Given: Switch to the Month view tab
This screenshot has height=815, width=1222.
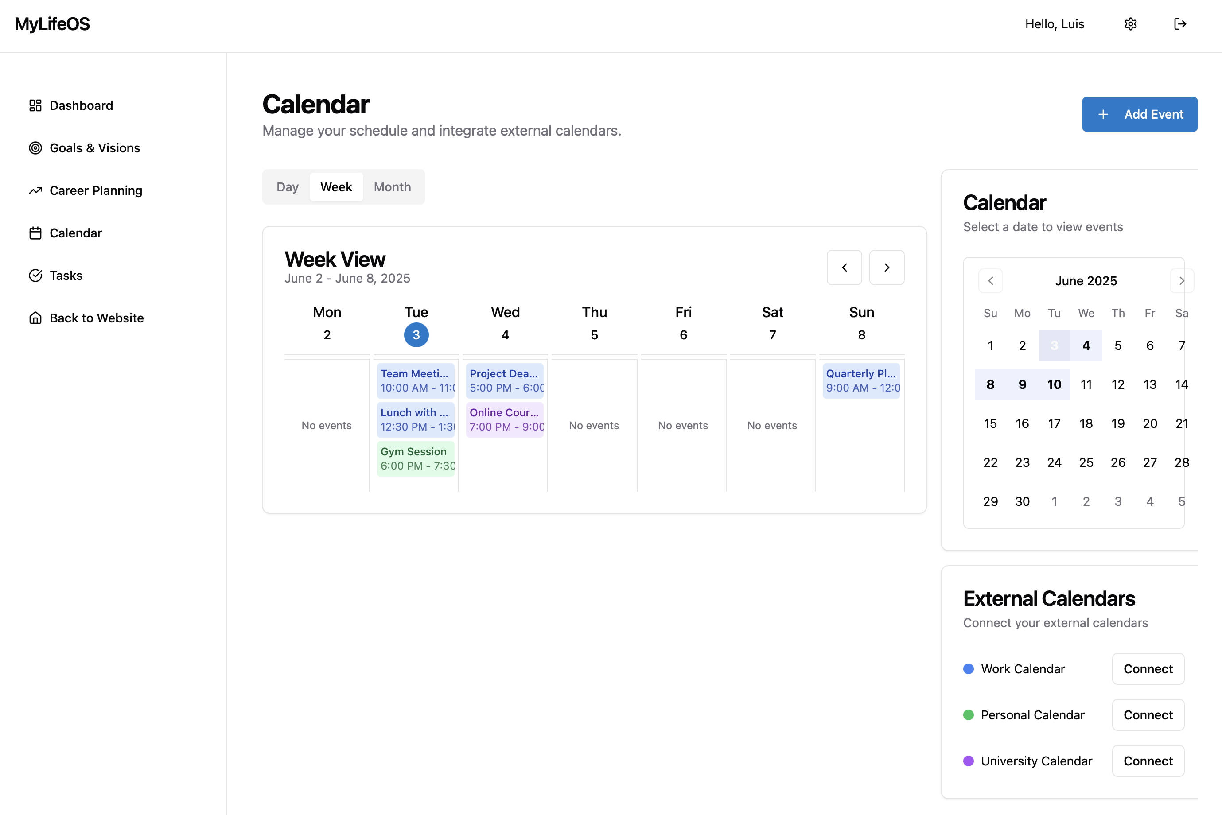Looking at the screenshot, I should pos(393,186).
